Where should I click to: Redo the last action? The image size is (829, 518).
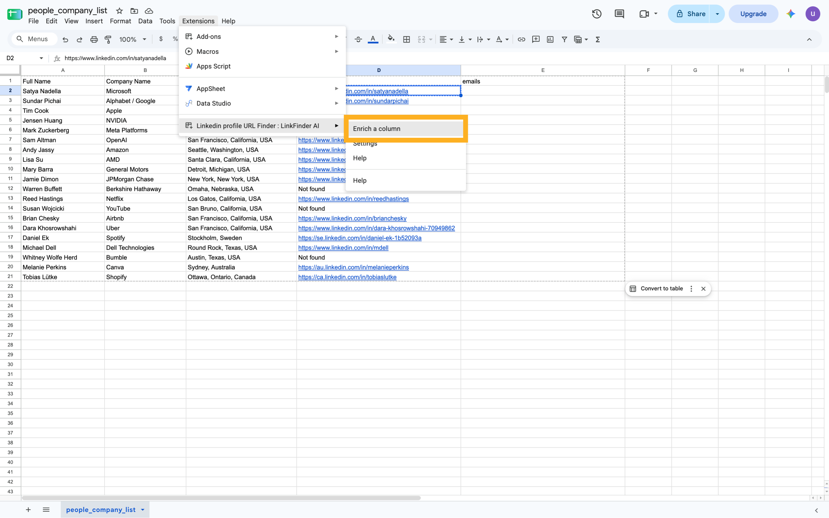click(x=79, y=39)
